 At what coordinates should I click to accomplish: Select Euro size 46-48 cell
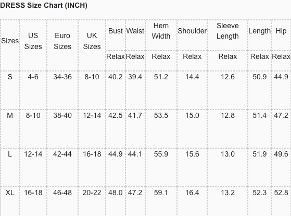point(62,193)
